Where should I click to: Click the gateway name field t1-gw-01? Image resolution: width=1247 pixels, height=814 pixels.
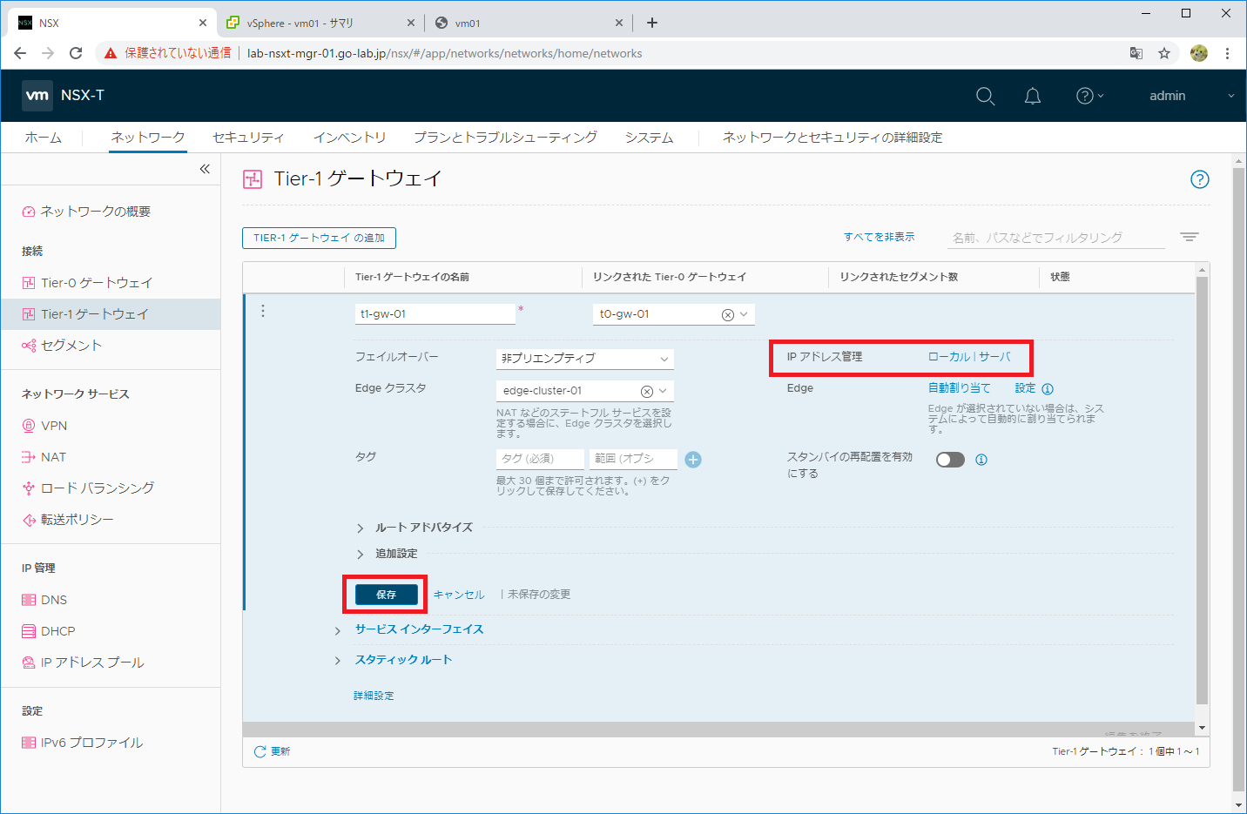435,313
